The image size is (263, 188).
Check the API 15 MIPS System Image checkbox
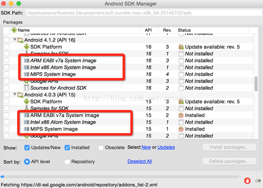[6, 129]
